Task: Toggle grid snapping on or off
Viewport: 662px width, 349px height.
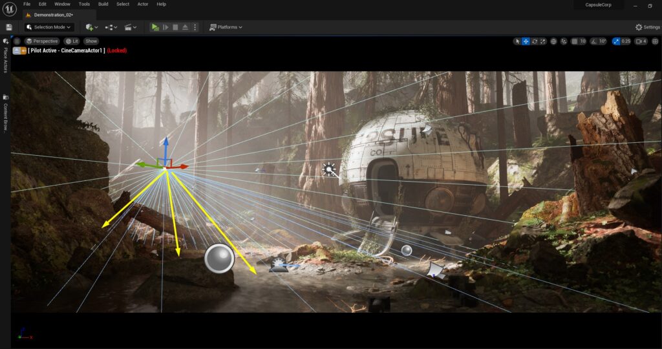Action: [x=574, y=41]
